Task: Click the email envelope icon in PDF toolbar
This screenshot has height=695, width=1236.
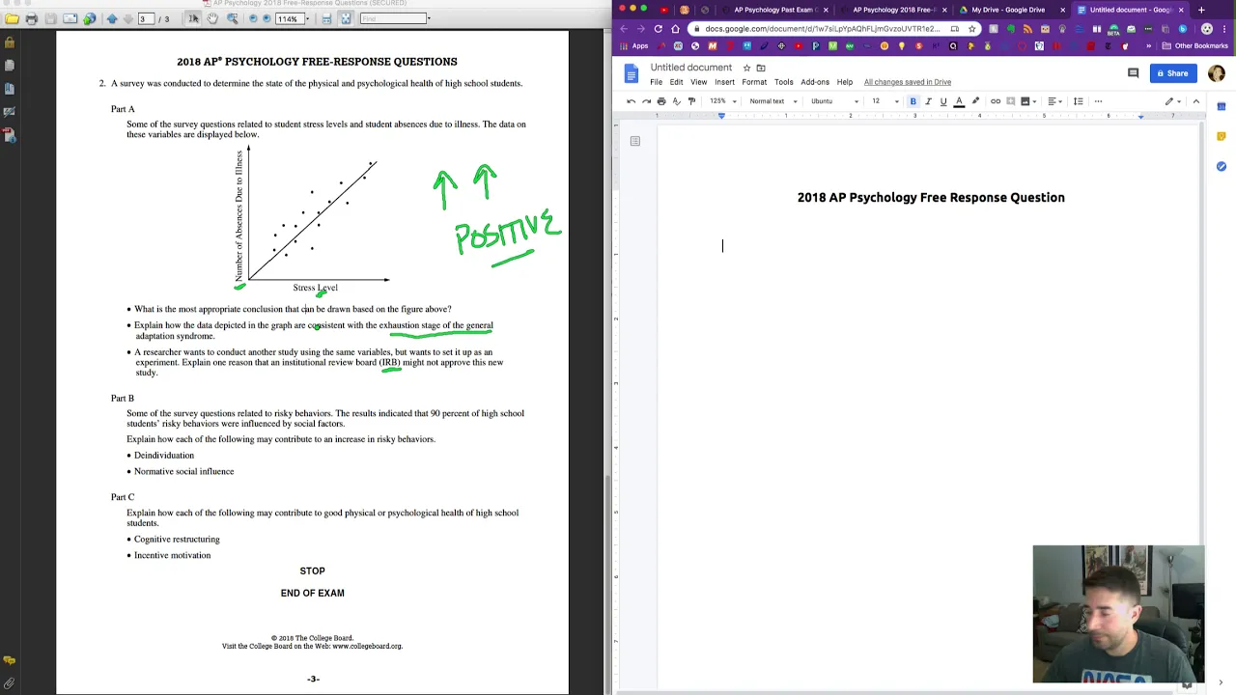Action: [70, 18]
